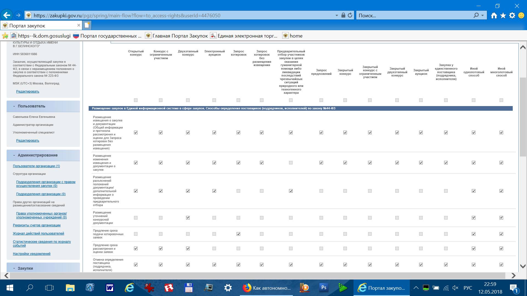This screenshot has width=527, height=296.
Task: Open the browser home page icon
Action: tap(494, 15)
